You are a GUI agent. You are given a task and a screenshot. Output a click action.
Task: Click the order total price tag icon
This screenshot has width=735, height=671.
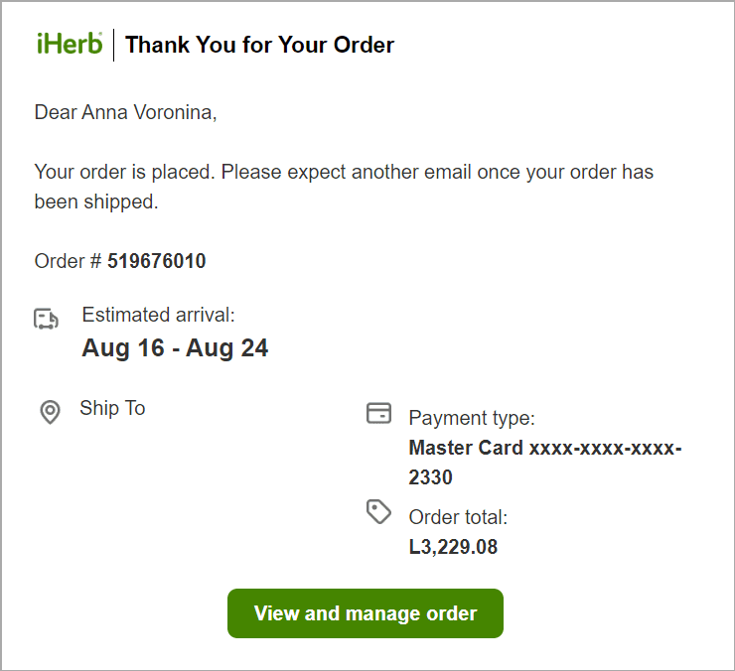pyautogui.click(x=378, y=512)
